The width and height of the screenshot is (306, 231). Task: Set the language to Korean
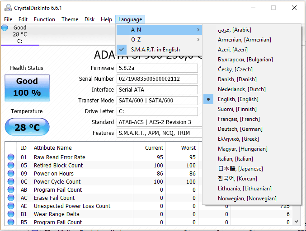(252, 179)
